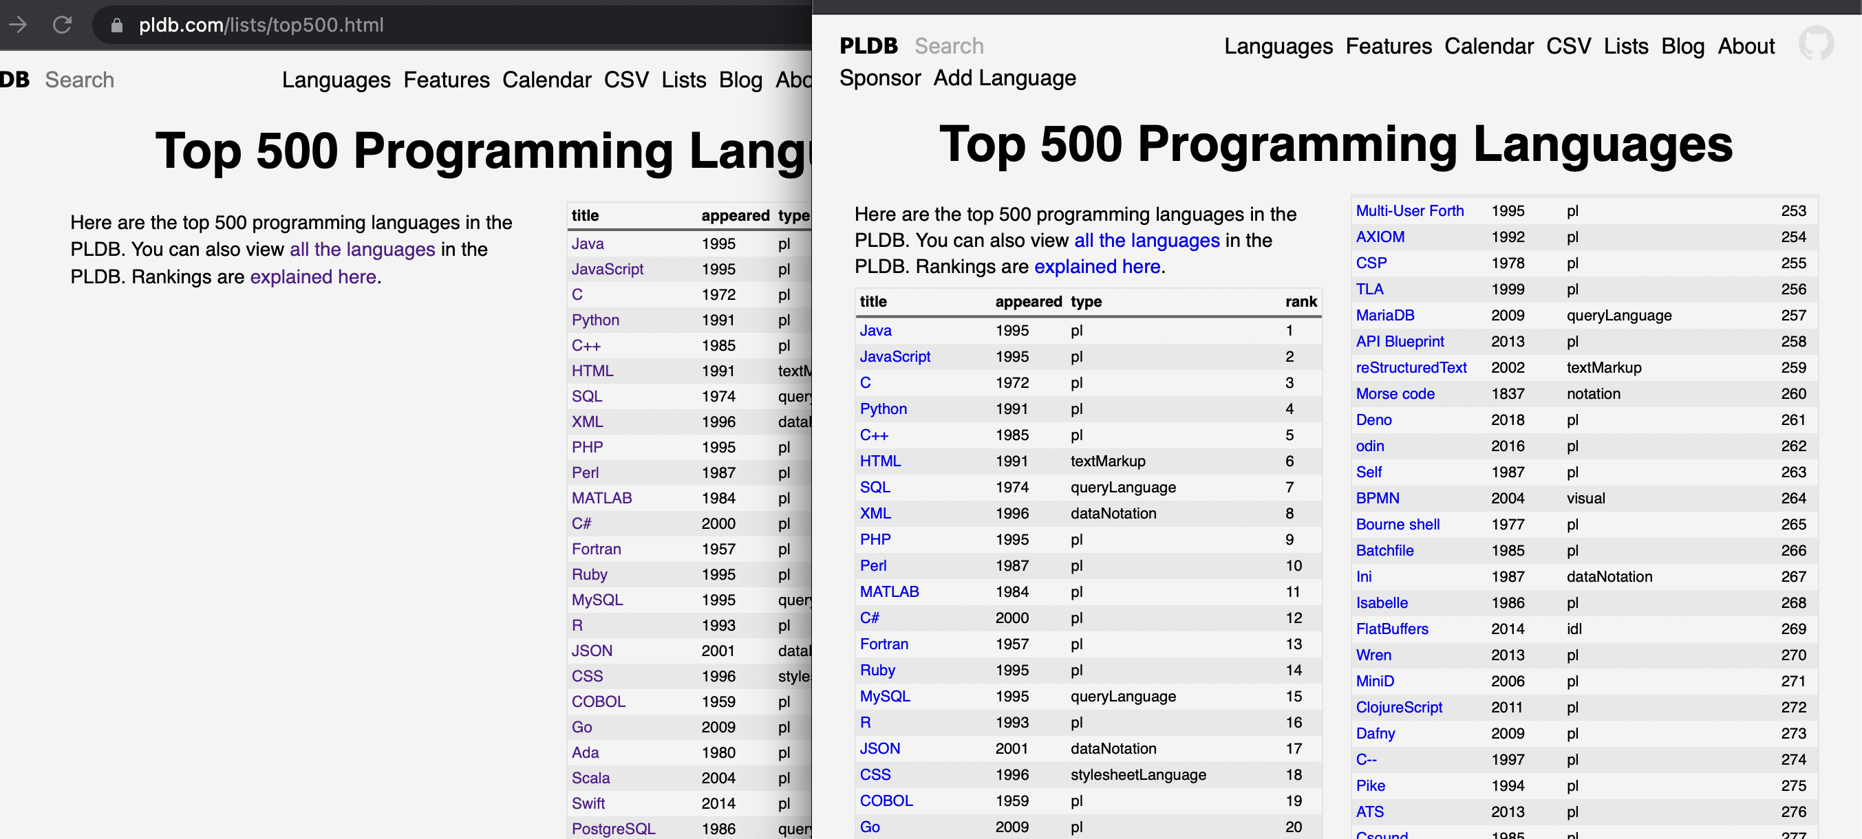Open the Calendar menu in right window
The height and width of the screenshot is (839, 1862).
(x=1488, y=46)
